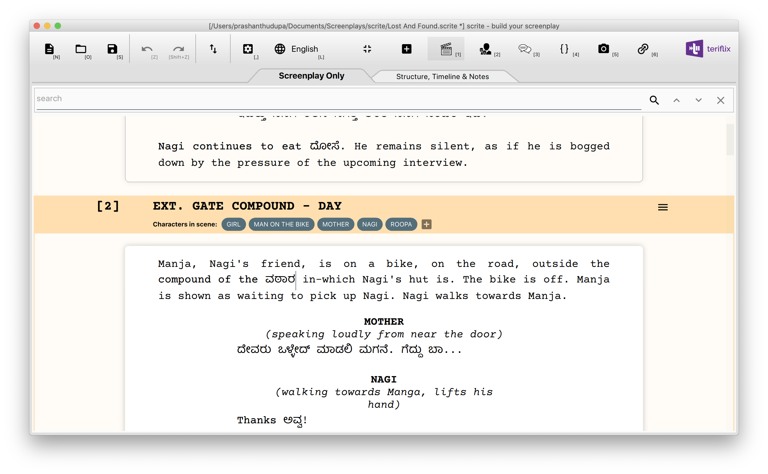Create a new screenplay file
The width and height of the screenshot is (768, 474).
coord(49,49)
